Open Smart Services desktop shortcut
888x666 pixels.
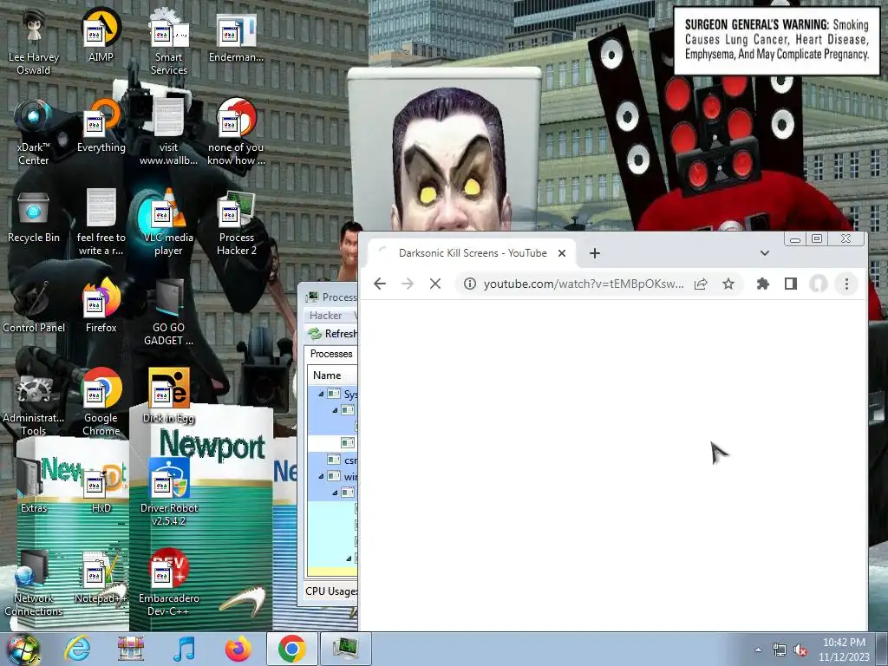point(168,42)
